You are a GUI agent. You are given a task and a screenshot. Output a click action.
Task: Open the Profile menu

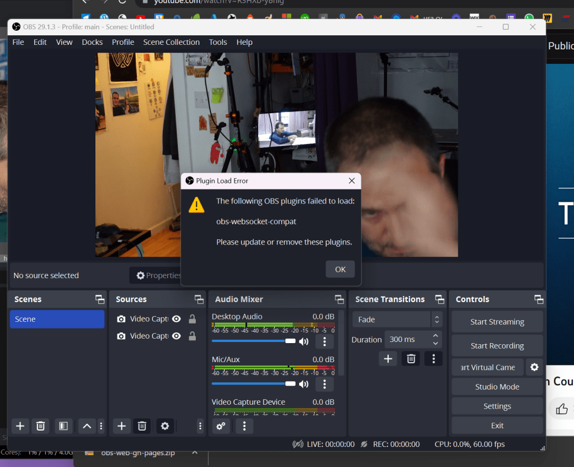pos(123,42)
